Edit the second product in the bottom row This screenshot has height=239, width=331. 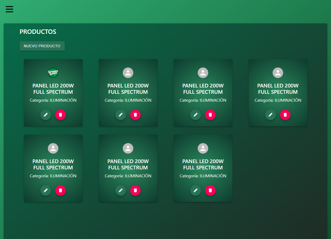click(121, 190)
